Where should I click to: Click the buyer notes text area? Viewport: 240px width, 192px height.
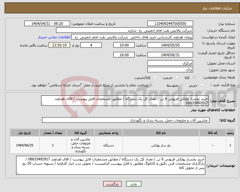point(111,165)
